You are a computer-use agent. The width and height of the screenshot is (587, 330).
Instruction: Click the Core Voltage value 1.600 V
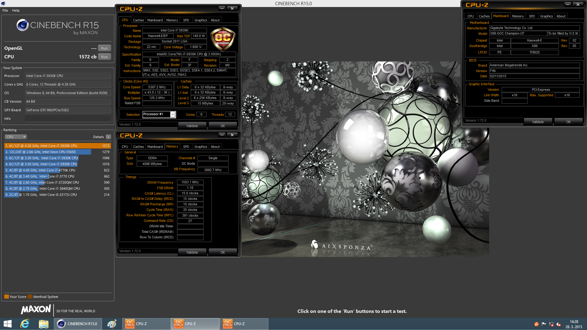[x=195, y=47]
